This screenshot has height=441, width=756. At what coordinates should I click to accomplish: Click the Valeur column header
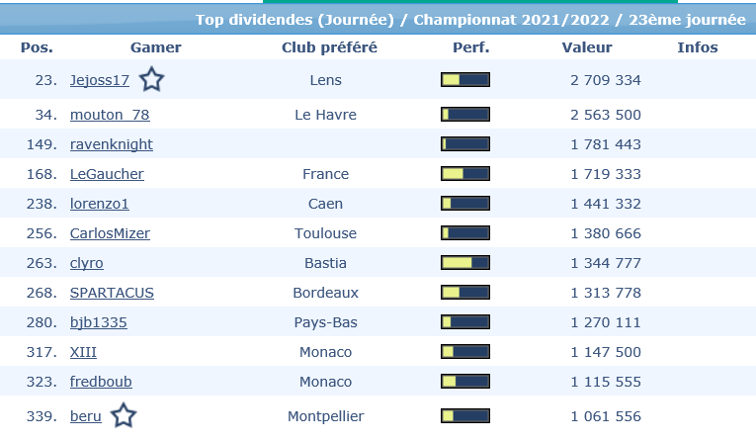pos(587,47)
